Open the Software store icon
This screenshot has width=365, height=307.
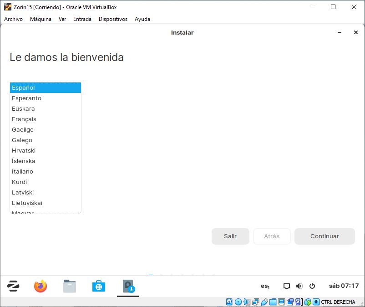pyautogui.click(x=99, y=286)
